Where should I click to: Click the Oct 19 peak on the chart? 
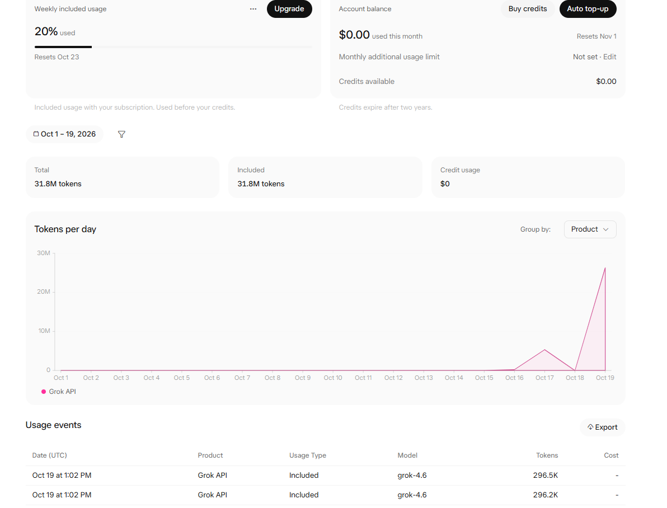tap(605, 268)
